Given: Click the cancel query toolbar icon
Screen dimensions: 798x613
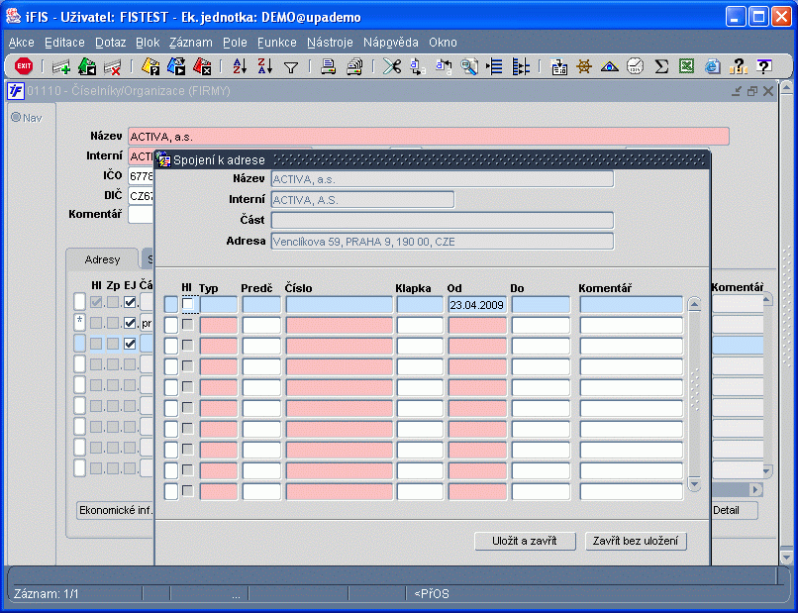Looking at the screenshot, I should [x=202, y=66].
